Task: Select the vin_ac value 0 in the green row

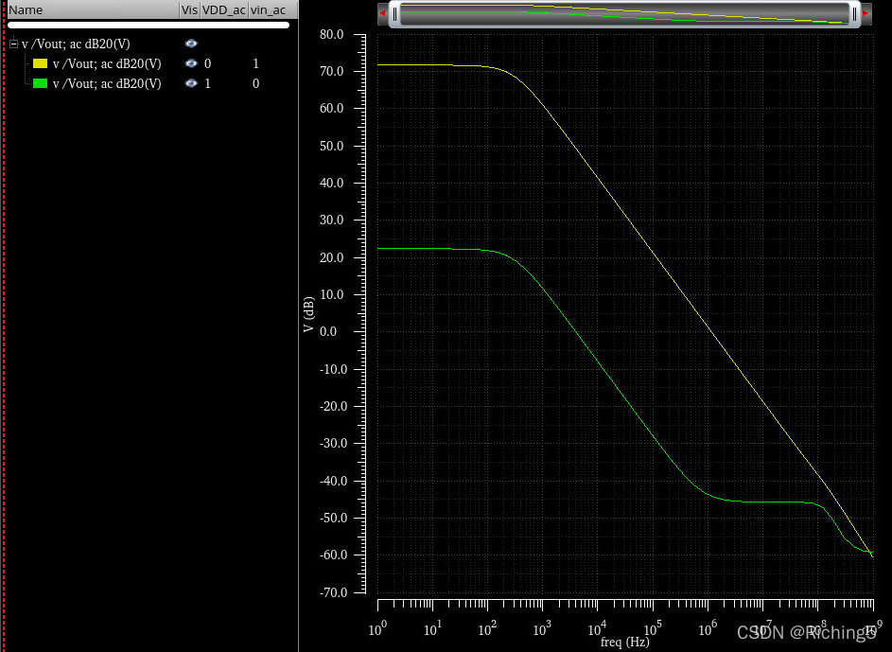Action: coord(256,83)
